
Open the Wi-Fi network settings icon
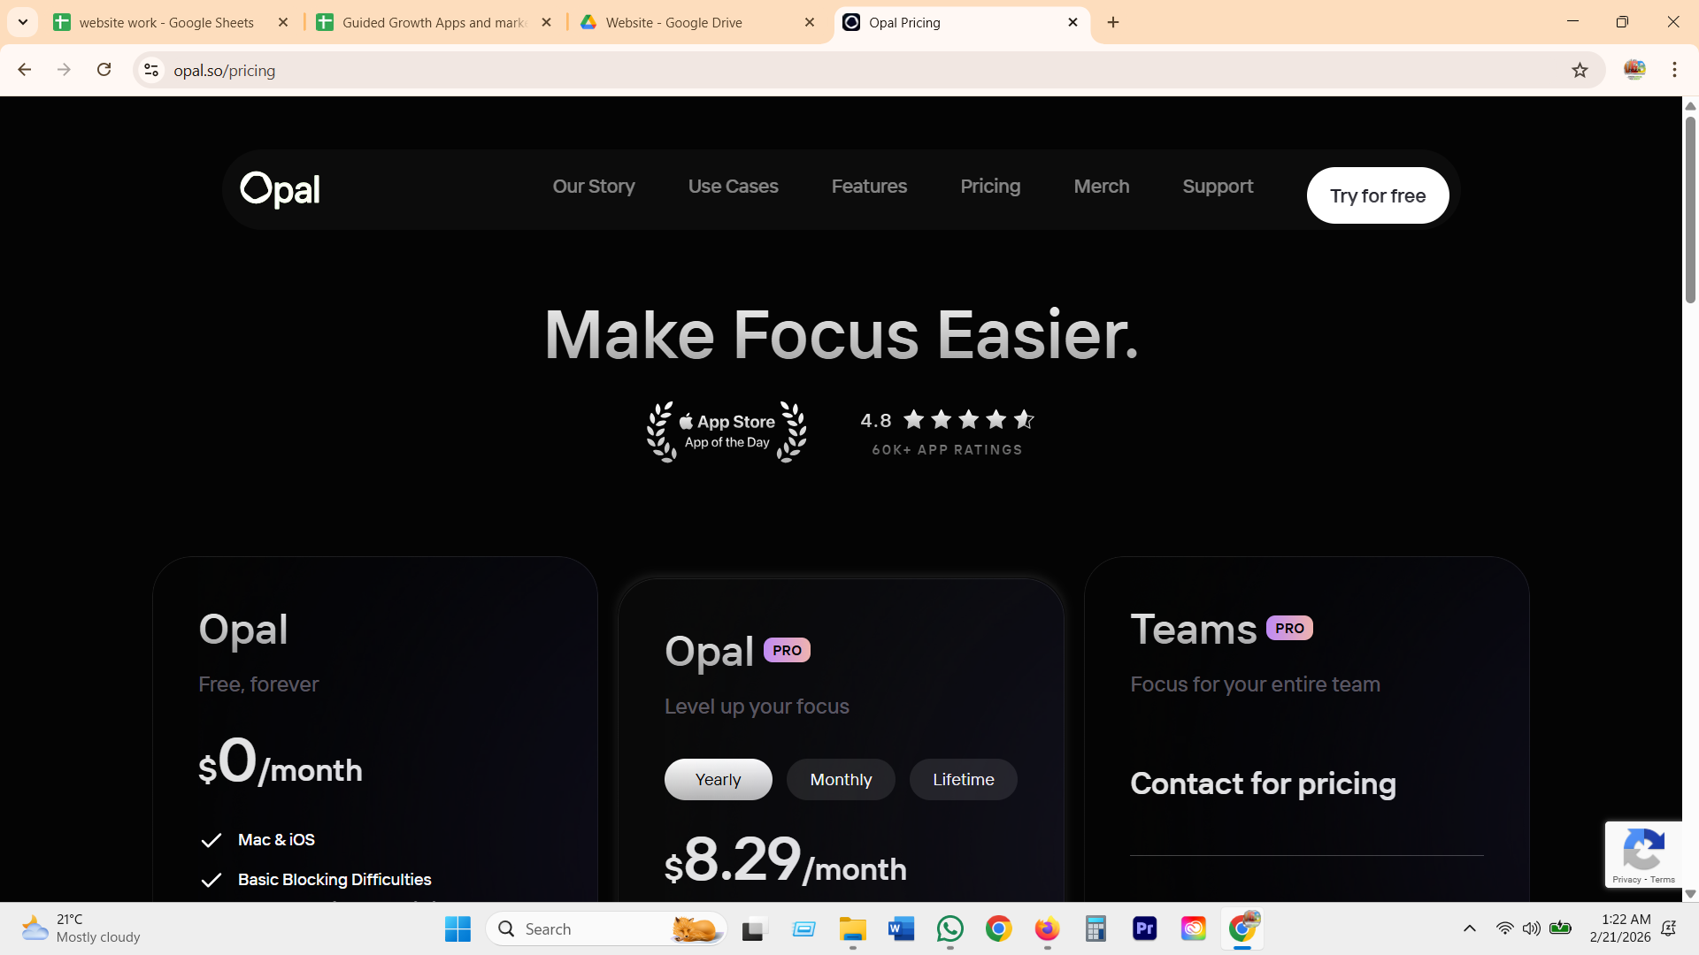click(1504, 928)
